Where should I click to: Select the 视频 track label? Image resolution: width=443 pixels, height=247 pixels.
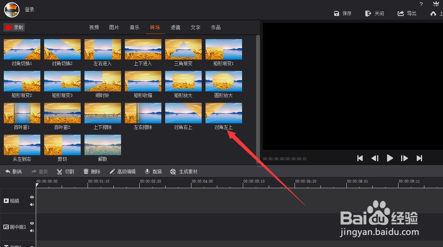[11, 201]
